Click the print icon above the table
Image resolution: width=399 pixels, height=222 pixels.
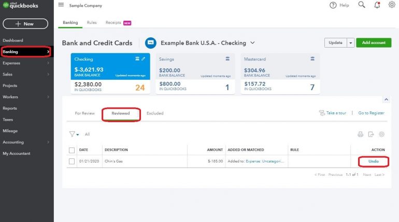360,135
